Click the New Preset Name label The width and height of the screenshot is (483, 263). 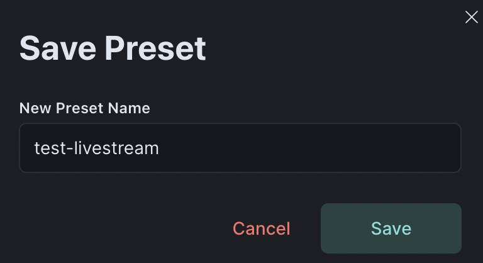click(85, 108)
